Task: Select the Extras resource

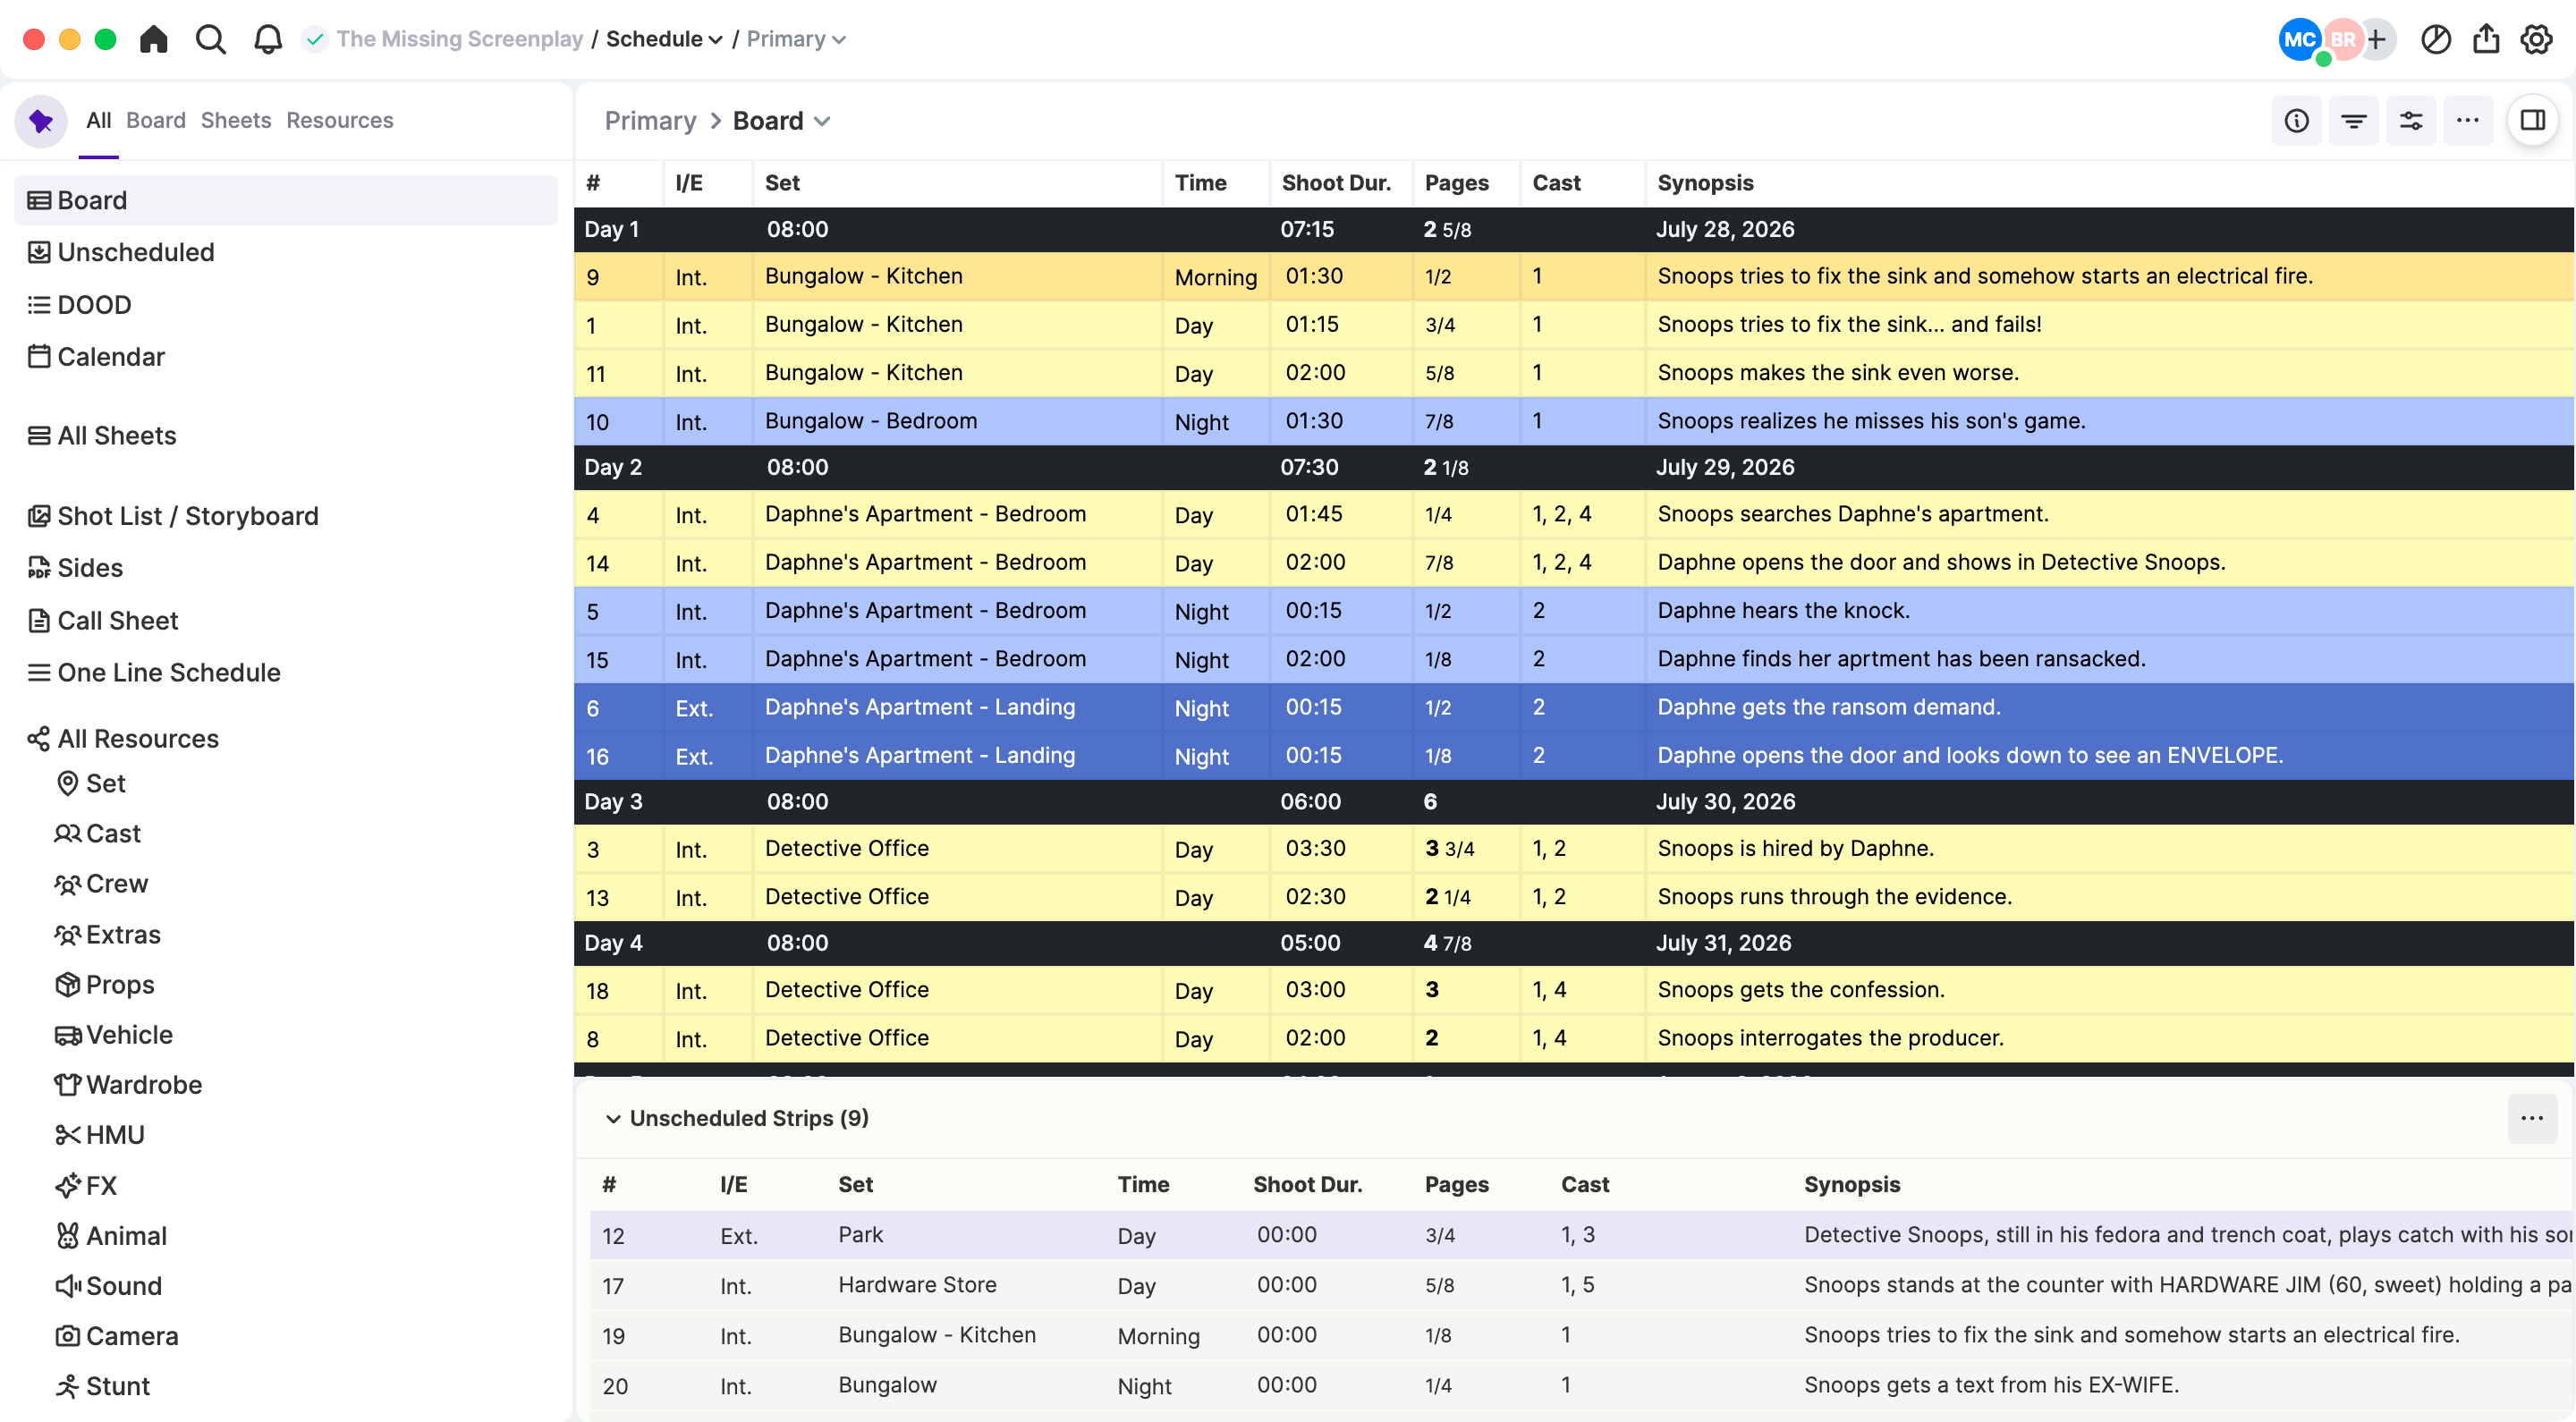Action: (123, 934)
